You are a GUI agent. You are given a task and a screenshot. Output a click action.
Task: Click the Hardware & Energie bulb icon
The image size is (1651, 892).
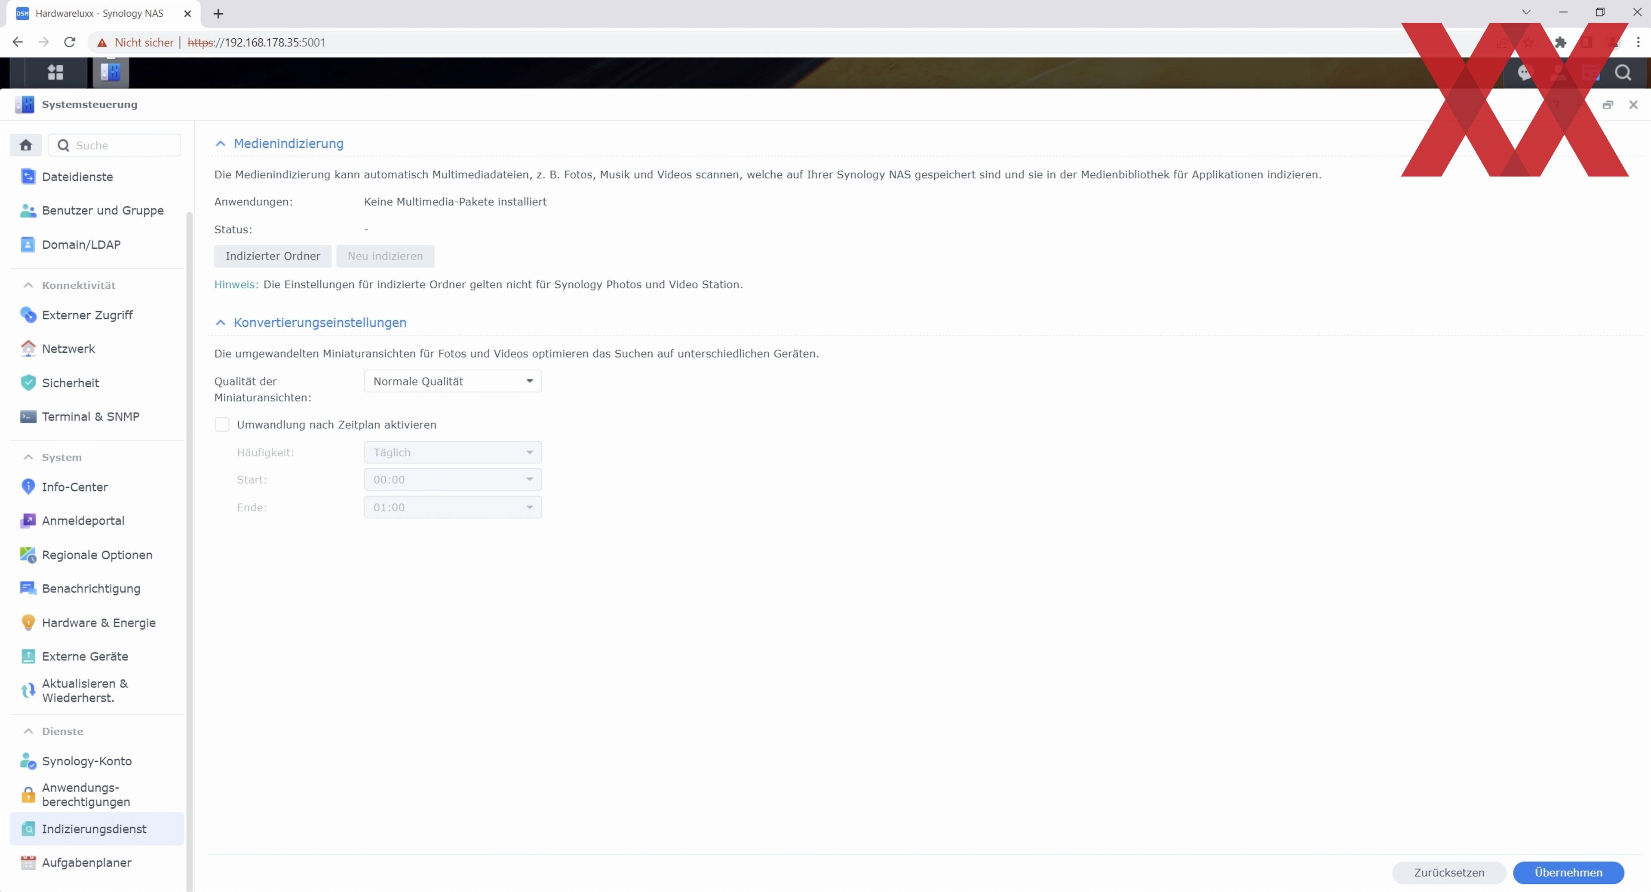28,623
